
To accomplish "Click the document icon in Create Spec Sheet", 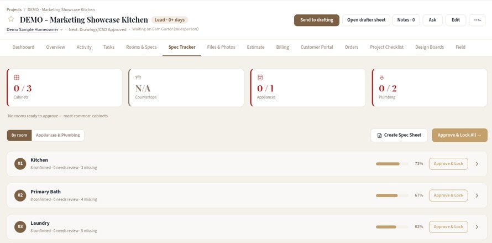I will point(379,135).
